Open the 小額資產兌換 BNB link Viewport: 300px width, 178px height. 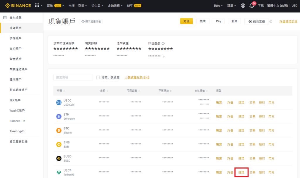coord(137,77)
